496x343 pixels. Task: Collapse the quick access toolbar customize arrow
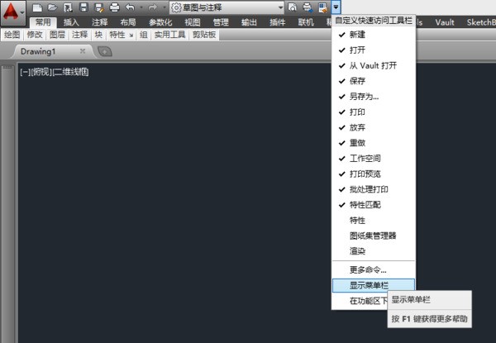click(336, 7)
